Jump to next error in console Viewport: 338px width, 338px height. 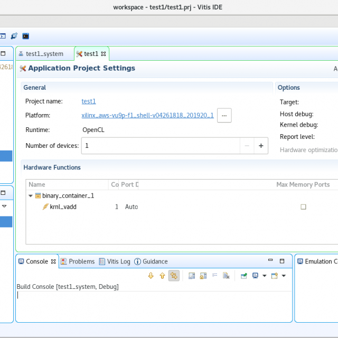tap(151, 276)
